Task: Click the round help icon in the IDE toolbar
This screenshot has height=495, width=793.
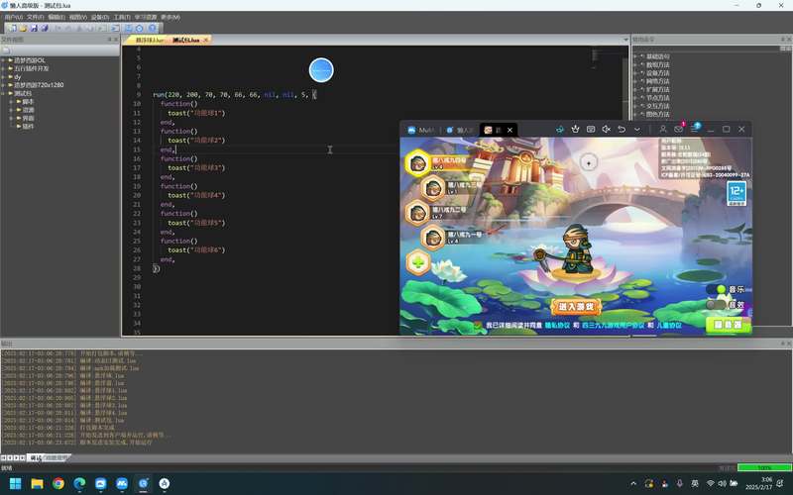Action: pos(153,29)
